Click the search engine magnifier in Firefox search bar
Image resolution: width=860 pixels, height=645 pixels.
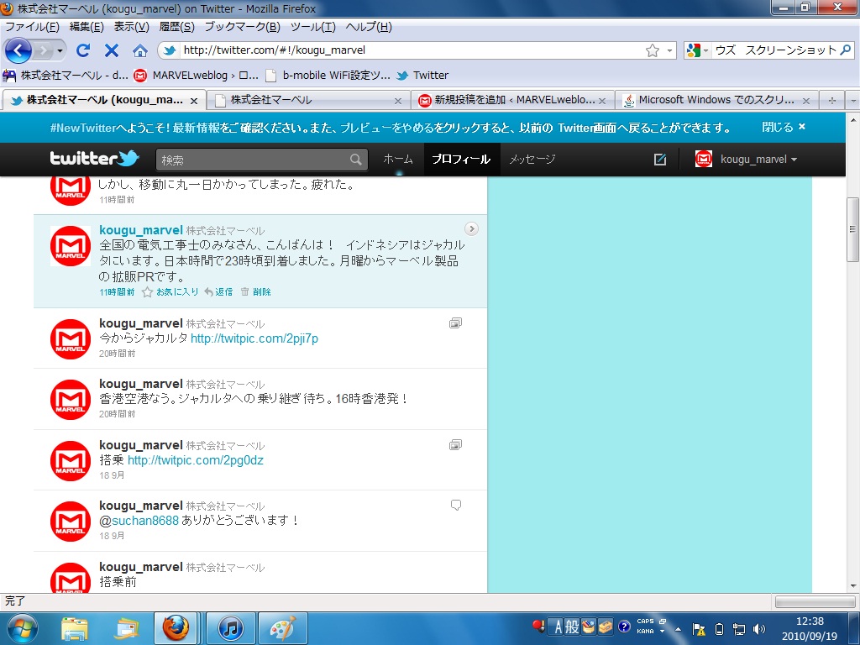click(x=846, y=50)
